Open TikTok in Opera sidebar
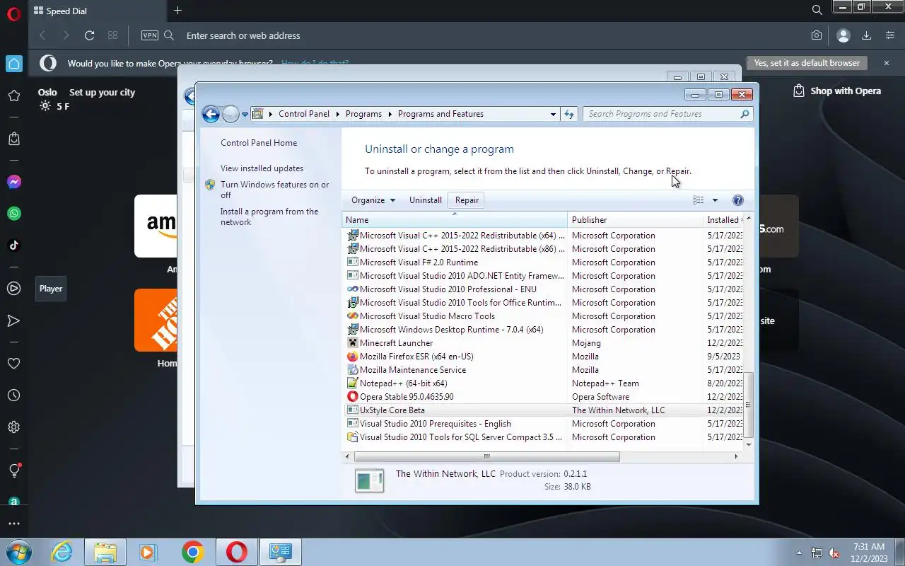The width and height of the screenshot is (905, 566). coord(13,246)
